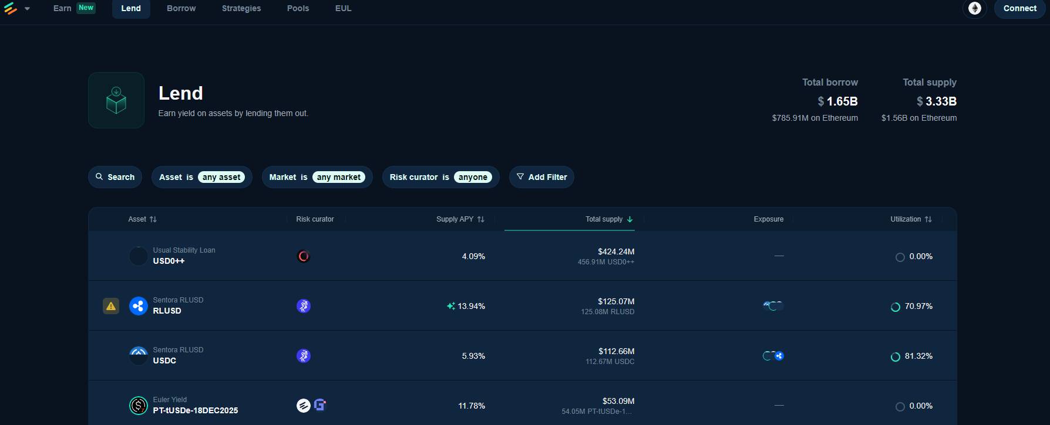Click the RLUSD asset token icon
This screenshot has width=1050, height=425.
coord(138,306)
